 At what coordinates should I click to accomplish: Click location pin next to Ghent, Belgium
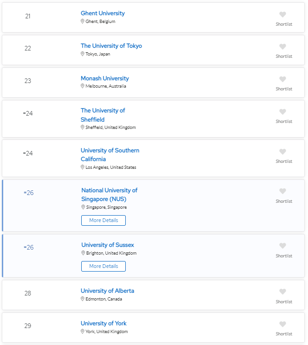(83, 22)
